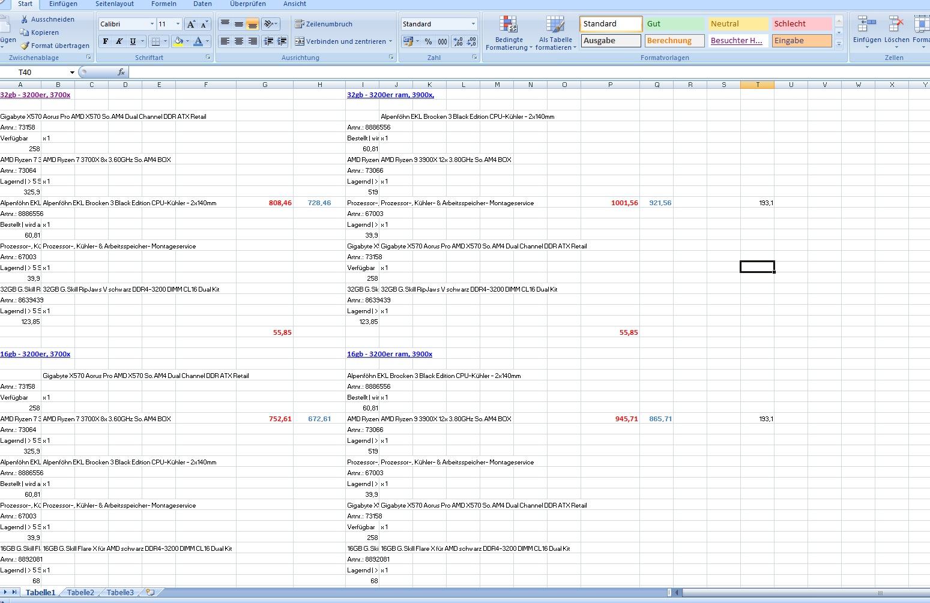Select the Format übertragen paintbrush
The width and height of the screenshot is (930, 603).
(25, 46)
